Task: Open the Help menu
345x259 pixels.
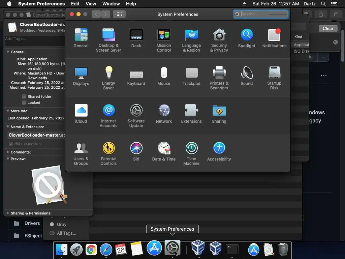Action: point(131,4)
